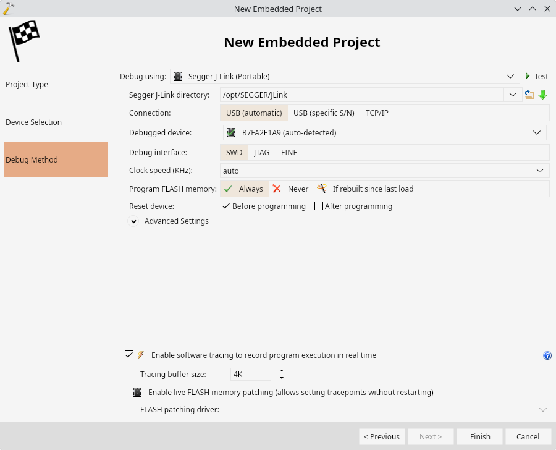The width and height of the screenshot is (556, 450).
Task: Open the Debugged device dropdown
Action: (x=385, y=132)
